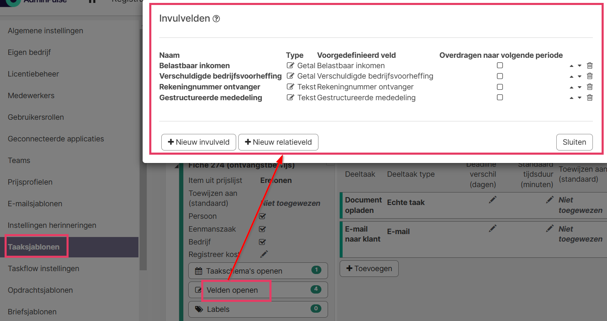Image resolution: width=607 pixels, height=321 pixels.
Task: Open Invulvelden help question mark icon
Action: pyautogui.click(x=216, y=19)
